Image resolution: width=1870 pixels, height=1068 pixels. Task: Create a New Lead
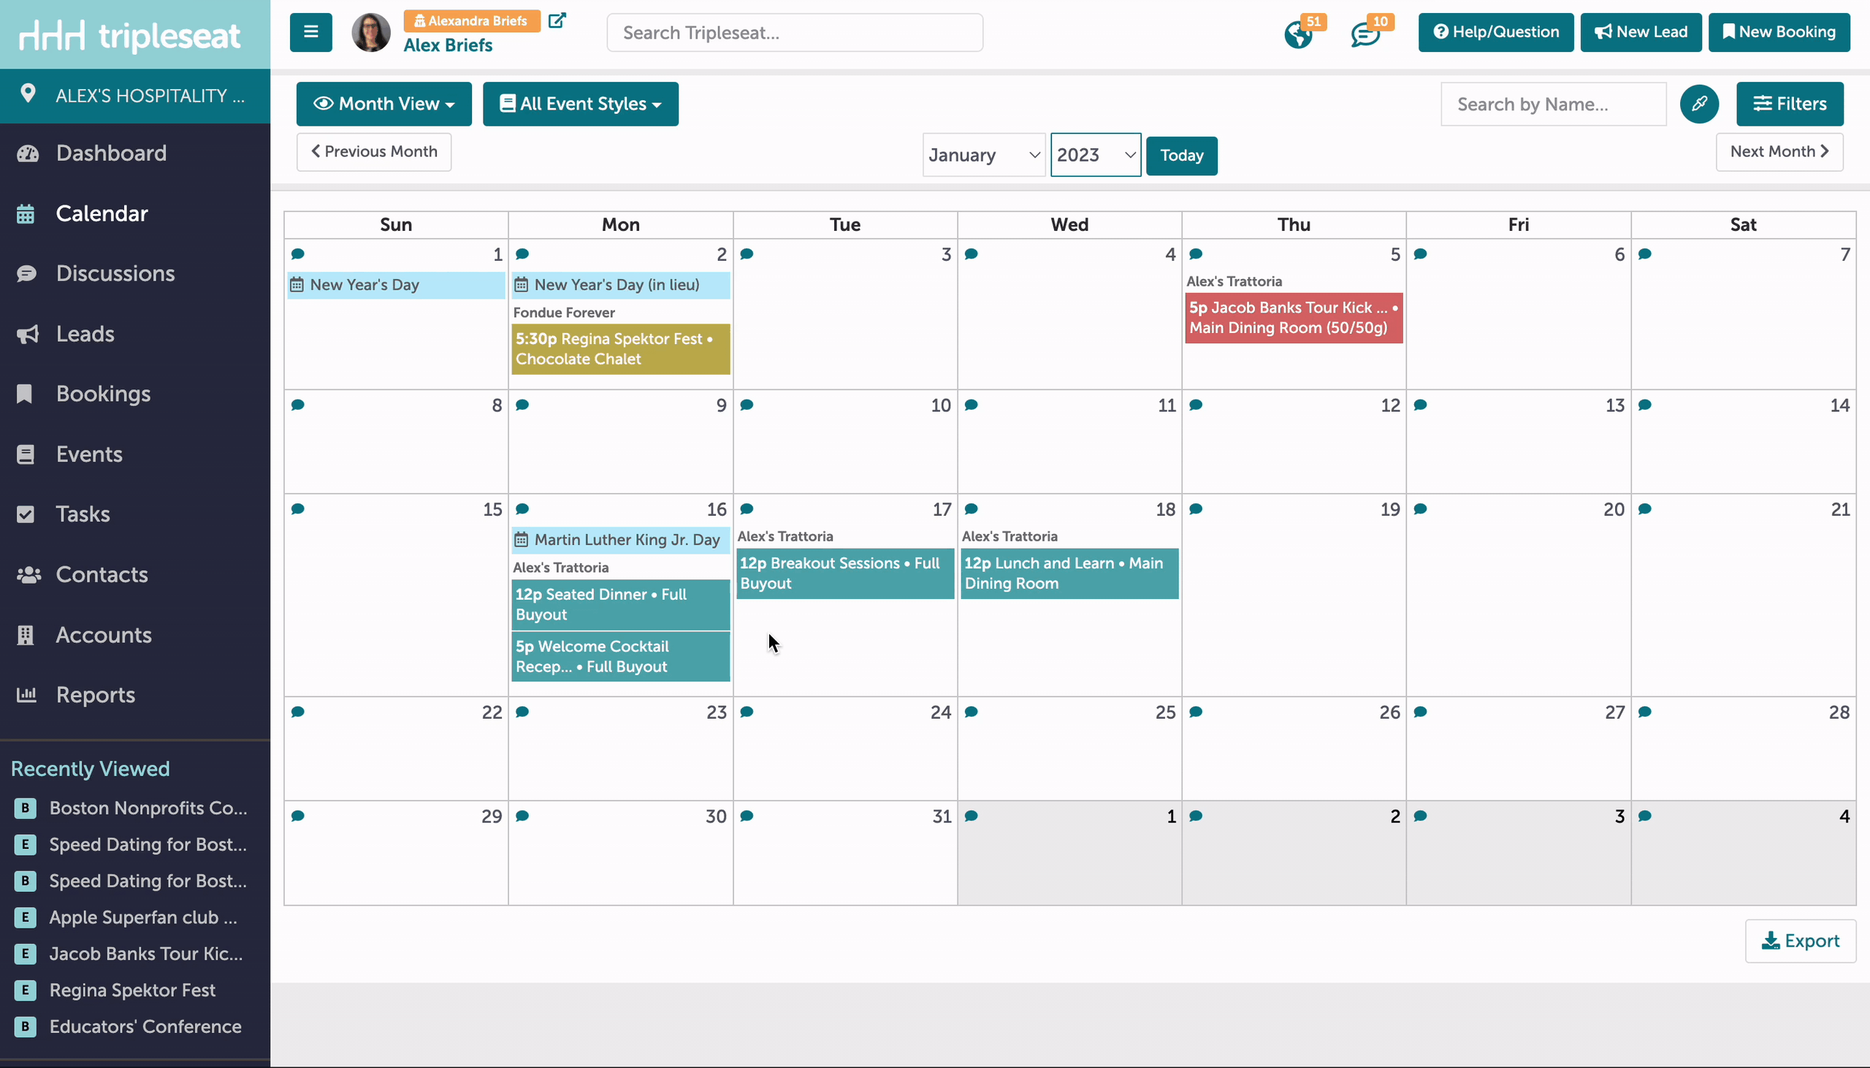point(1641,32)
